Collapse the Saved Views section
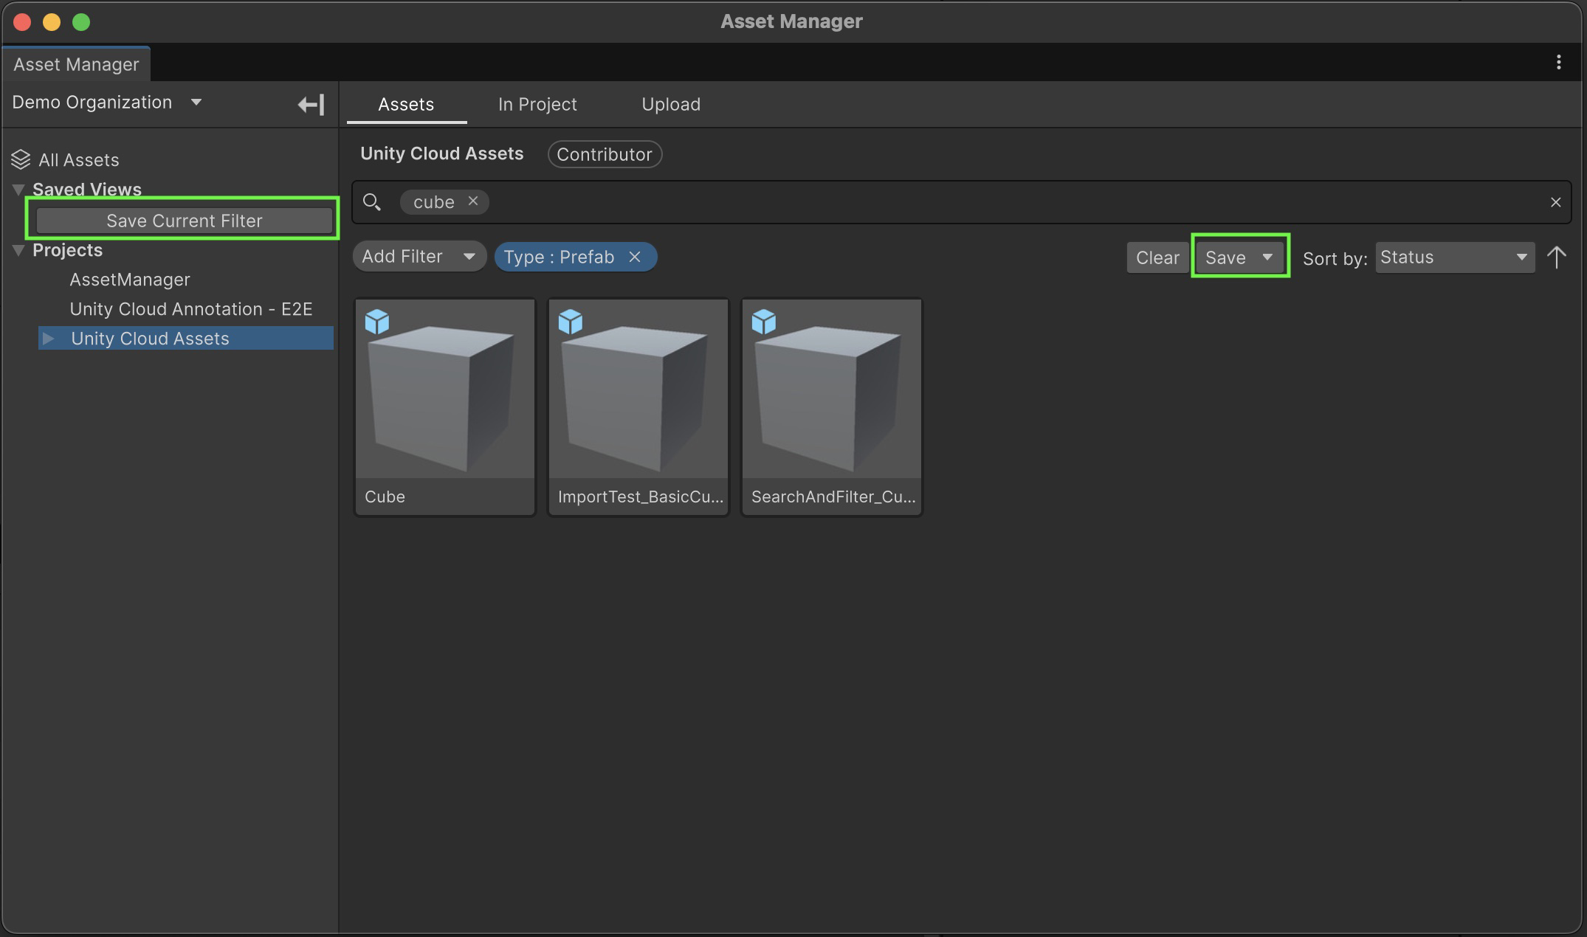This screenshot has width=1587, height=937. (x=19, y=190)
